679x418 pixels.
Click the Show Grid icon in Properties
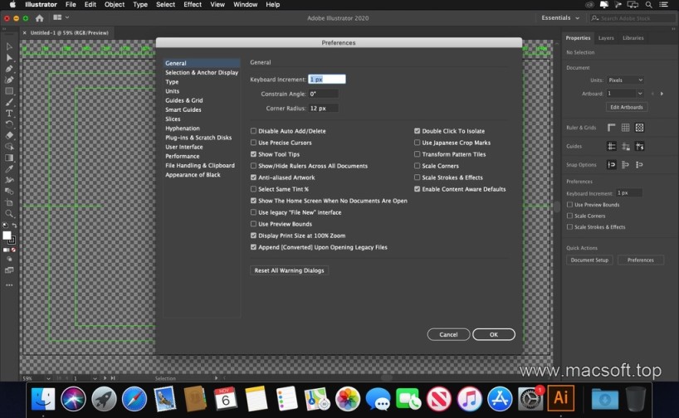point(626,128)
